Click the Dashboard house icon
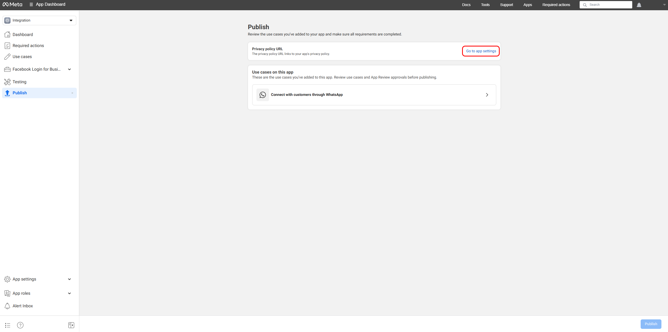668x332 pixels. (x=7, y=34)
